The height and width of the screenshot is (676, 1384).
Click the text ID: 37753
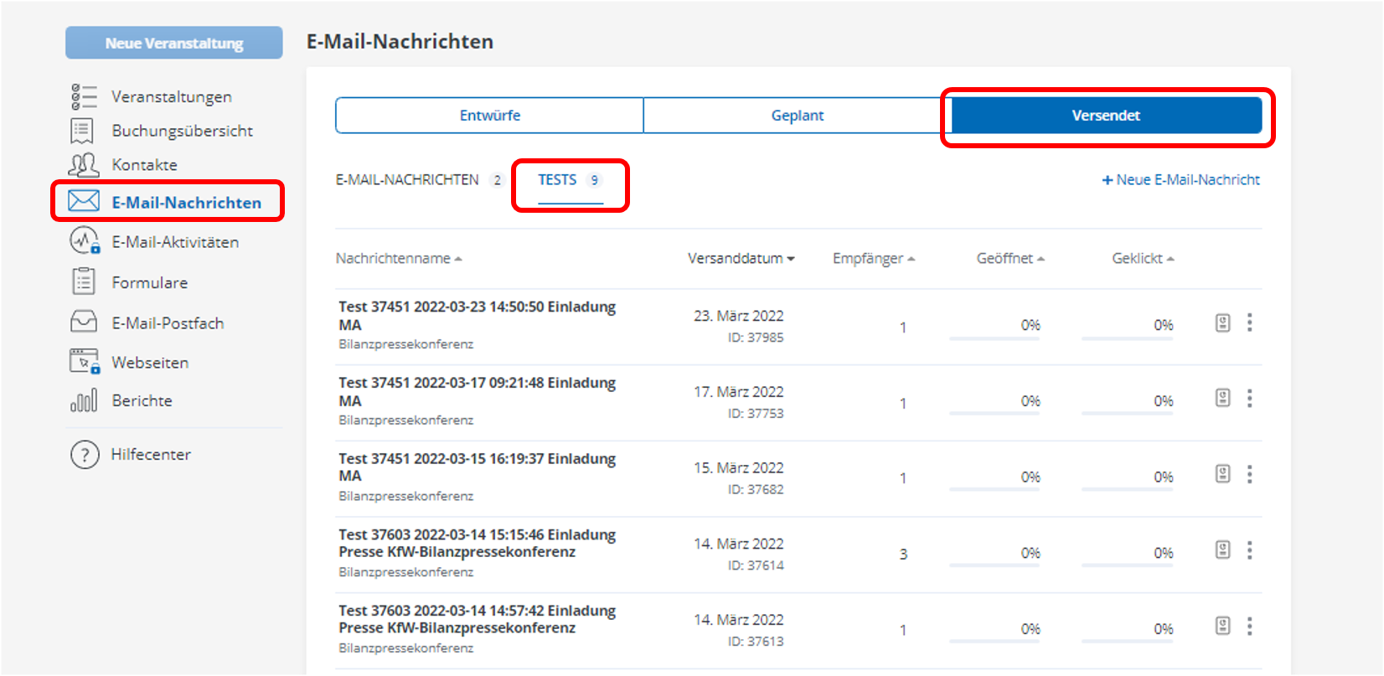click(x=756, y=413)
